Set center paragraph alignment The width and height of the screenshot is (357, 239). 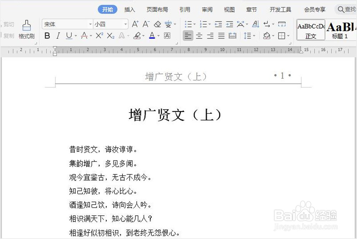pos(199,36)
